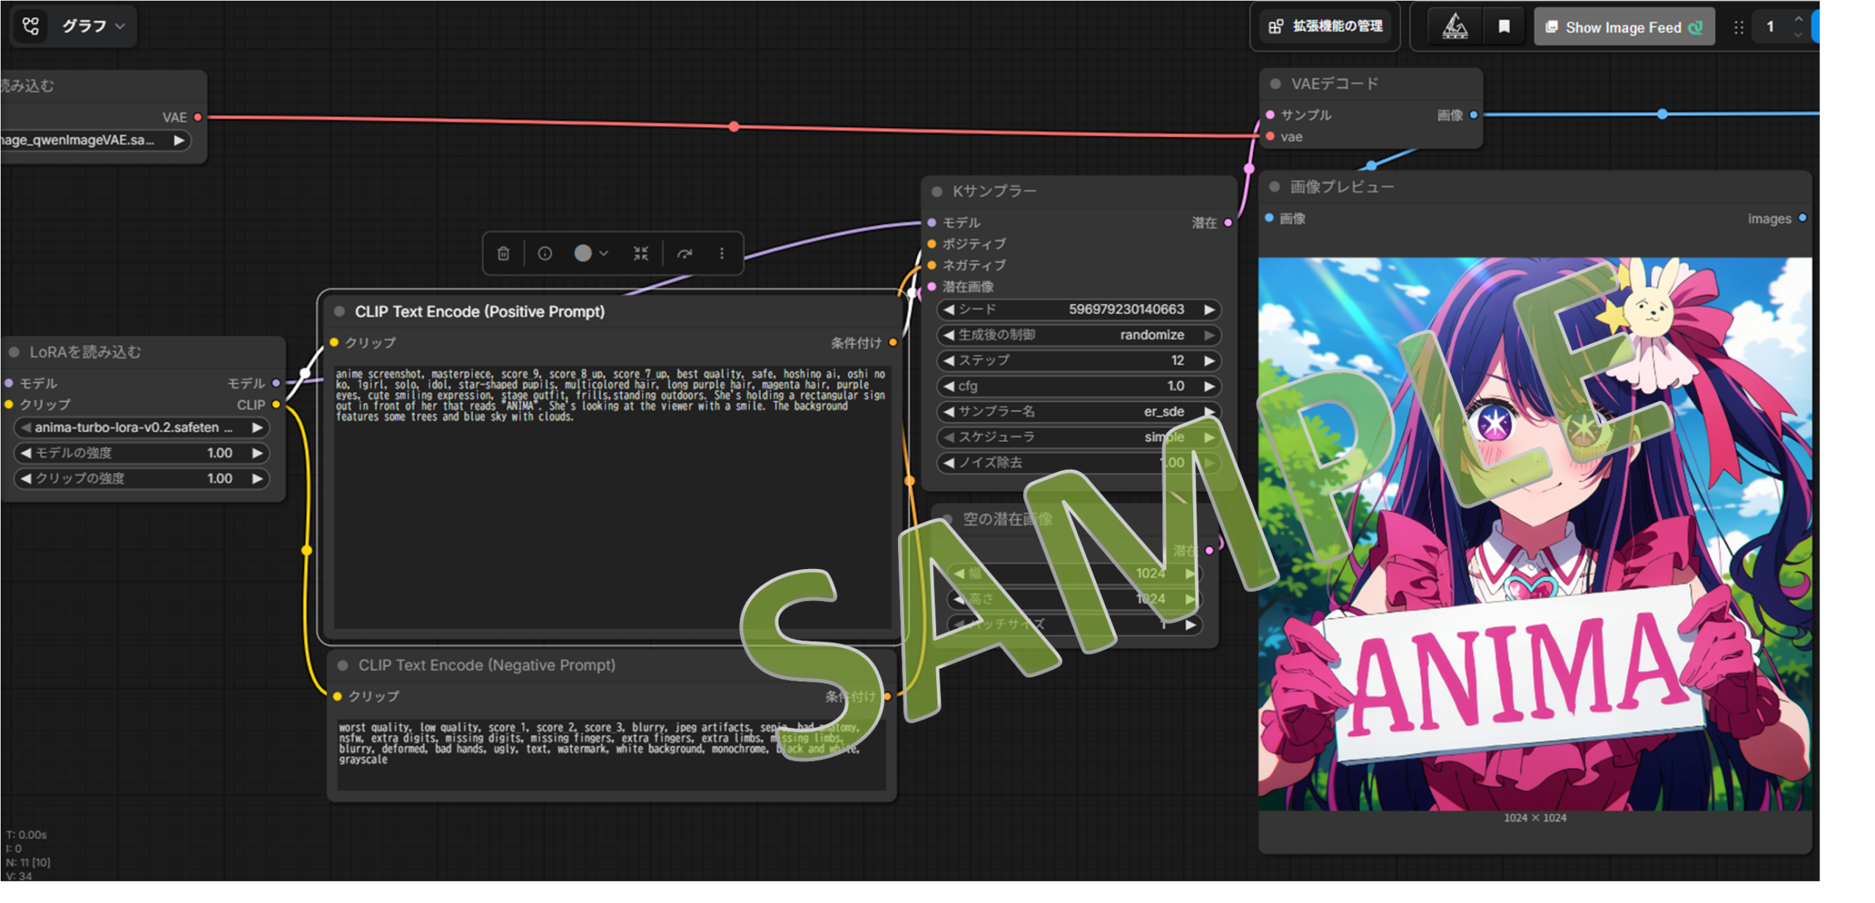
Task: Click the ステップ value 12
Action: pyautogui.click(x=1177, y=361)
